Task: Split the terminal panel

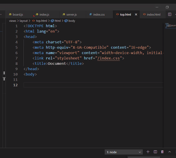Action: tap(155, 152)
